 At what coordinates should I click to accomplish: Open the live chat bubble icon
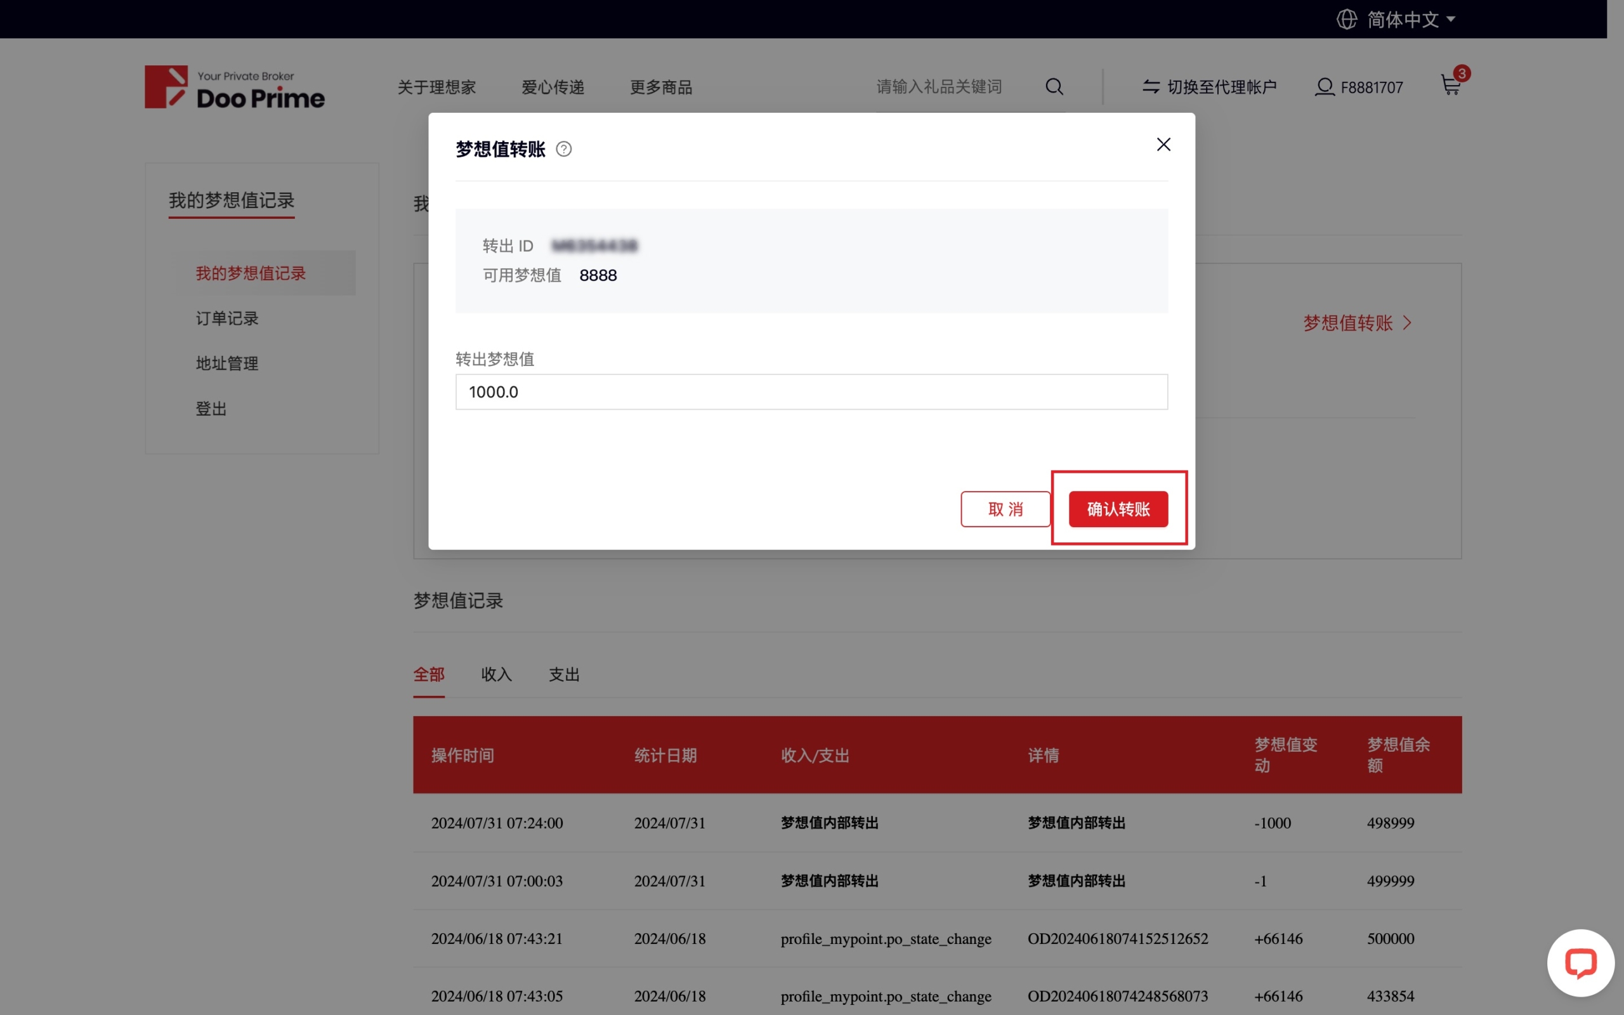(1580, 962)
